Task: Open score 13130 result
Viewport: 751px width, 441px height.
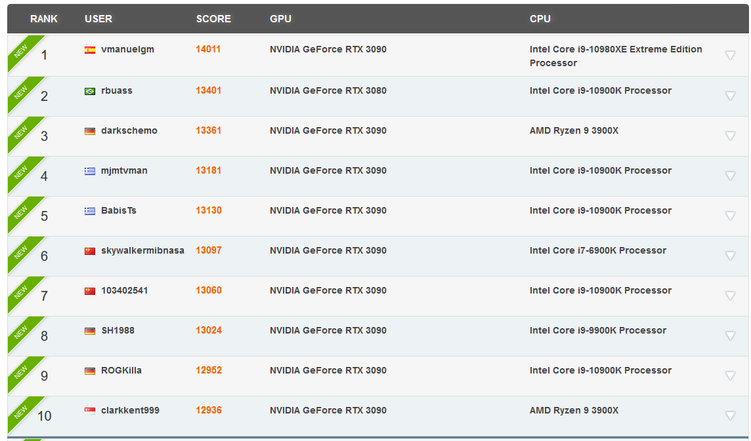Action: [x=208, y=210]
